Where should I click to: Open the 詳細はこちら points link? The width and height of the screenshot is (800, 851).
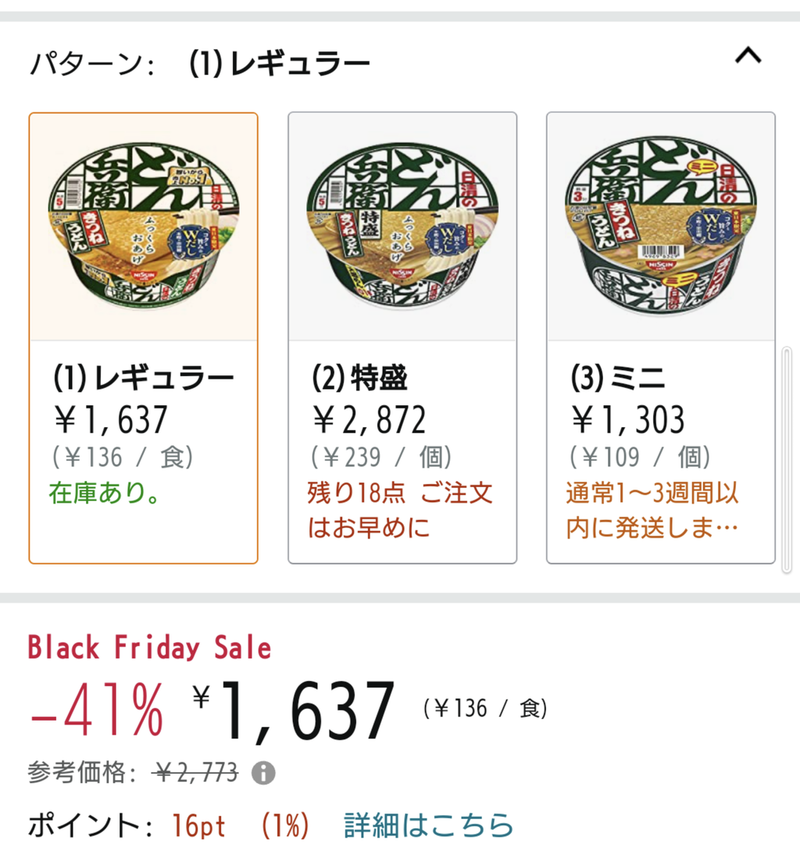[x=428, y=825]
